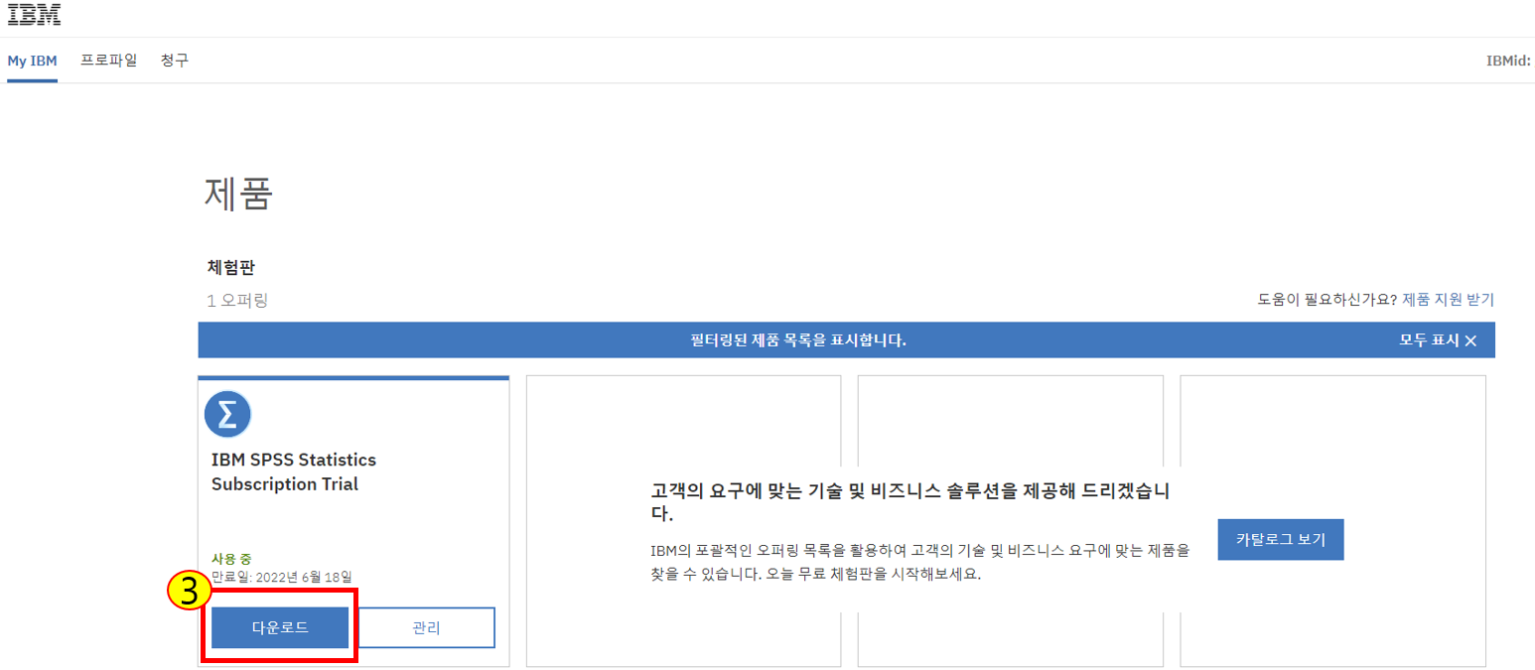Click the IBM의 포괄적인 오퍼링 목록 paragraph
The width and height of the screenshot is (1535, 670).
919,562
